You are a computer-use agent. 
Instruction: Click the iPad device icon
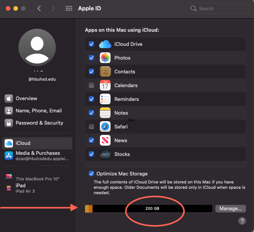[x=9, y=188]
